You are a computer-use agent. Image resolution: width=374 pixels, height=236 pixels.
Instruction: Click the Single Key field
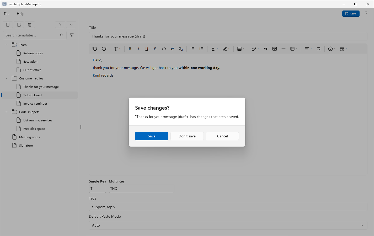(97, 189)
